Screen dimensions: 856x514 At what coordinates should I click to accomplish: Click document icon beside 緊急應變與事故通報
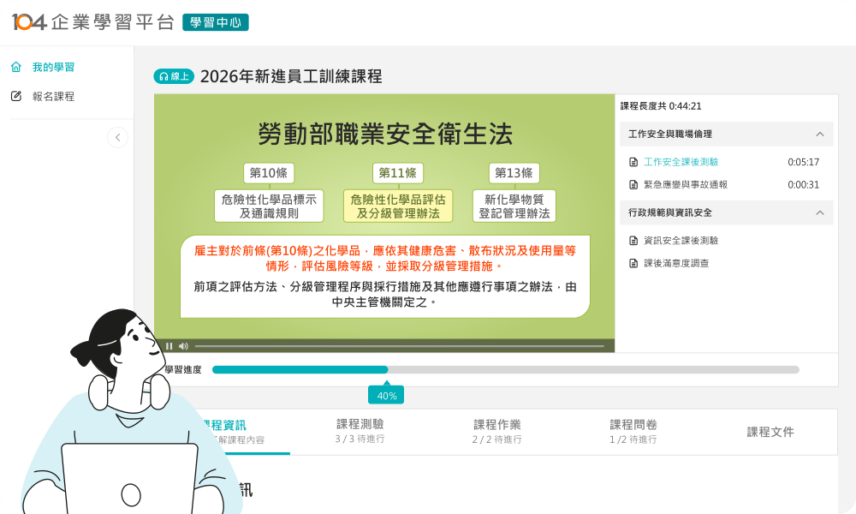point(633,185)
